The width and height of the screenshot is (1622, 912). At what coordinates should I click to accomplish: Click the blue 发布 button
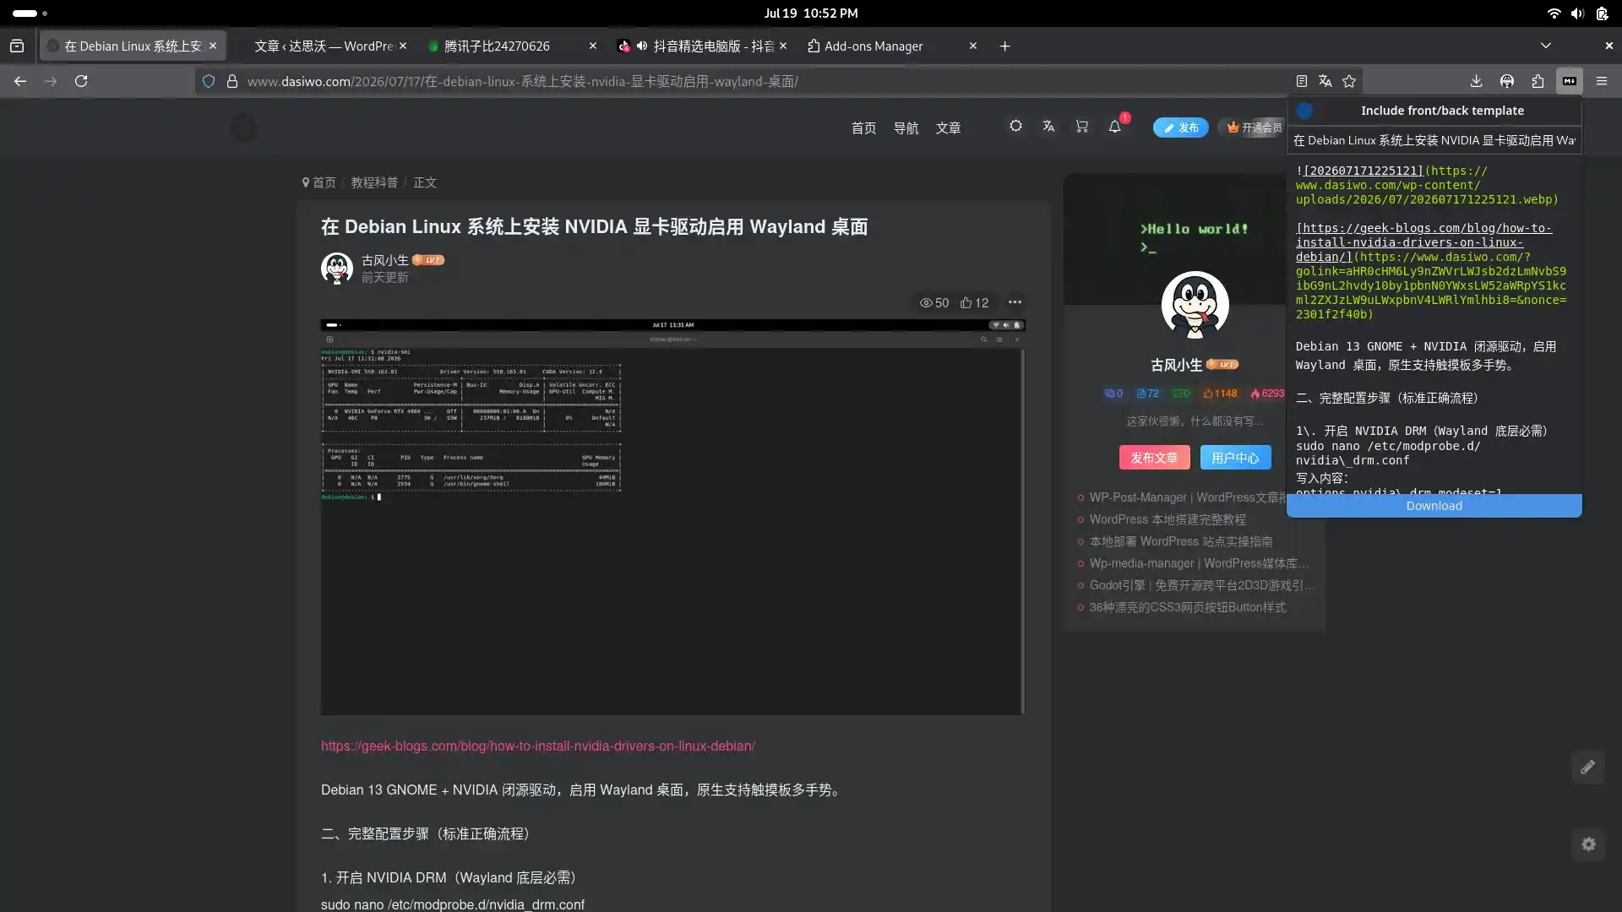[x=1180, y=128]
